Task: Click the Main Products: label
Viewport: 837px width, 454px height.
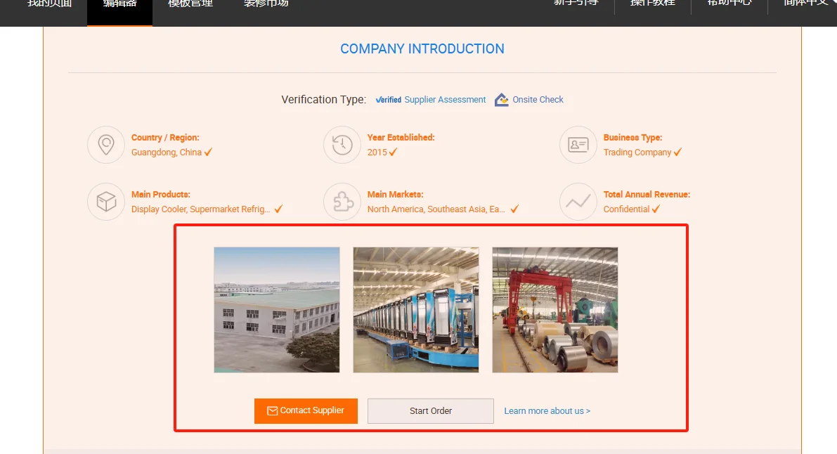Action: [x=161, y=195]
